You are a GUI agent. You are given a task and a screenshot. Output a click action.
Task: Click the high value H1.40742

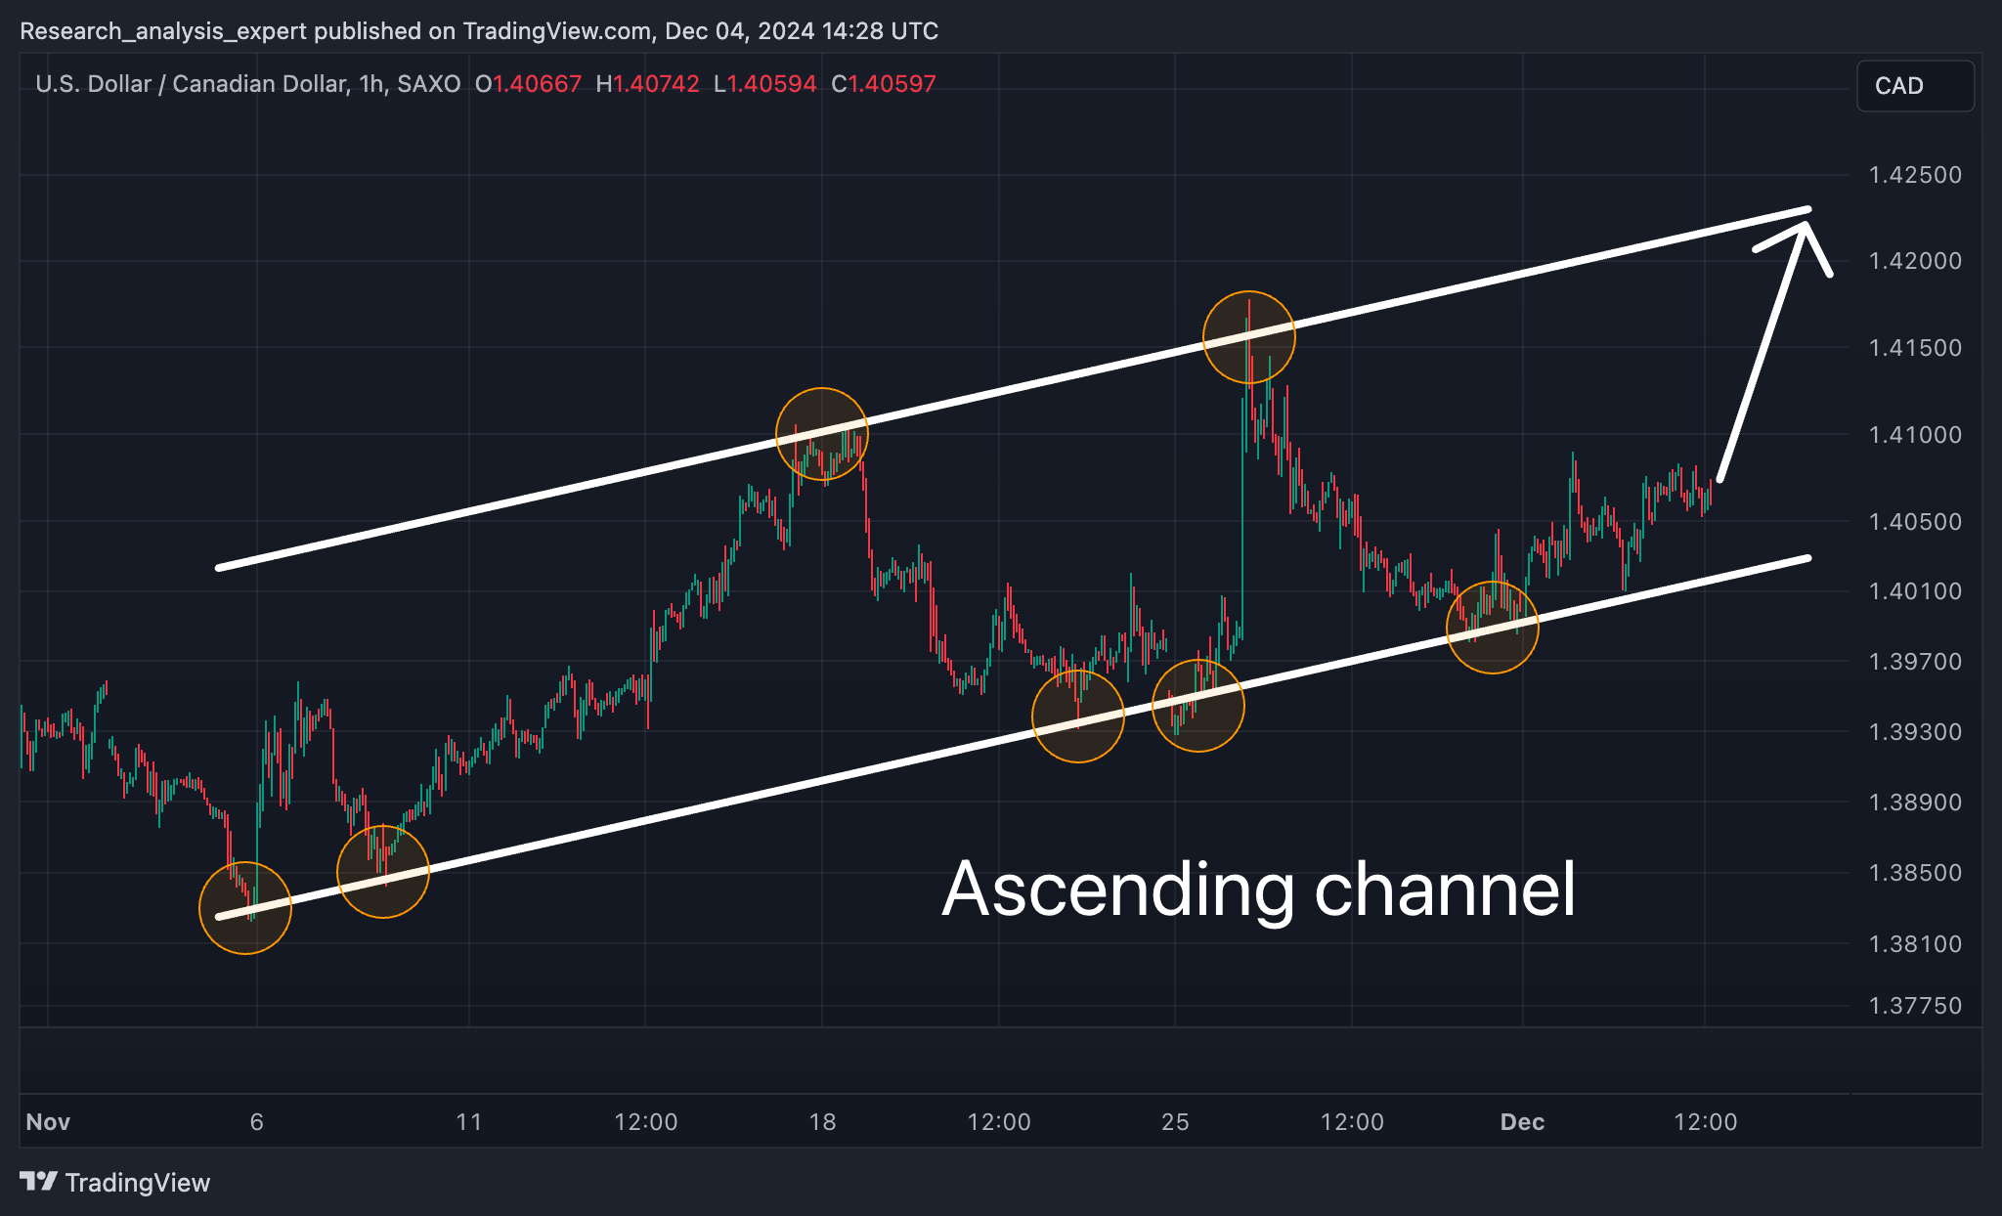pyautogui.click(x=647, y=84)
